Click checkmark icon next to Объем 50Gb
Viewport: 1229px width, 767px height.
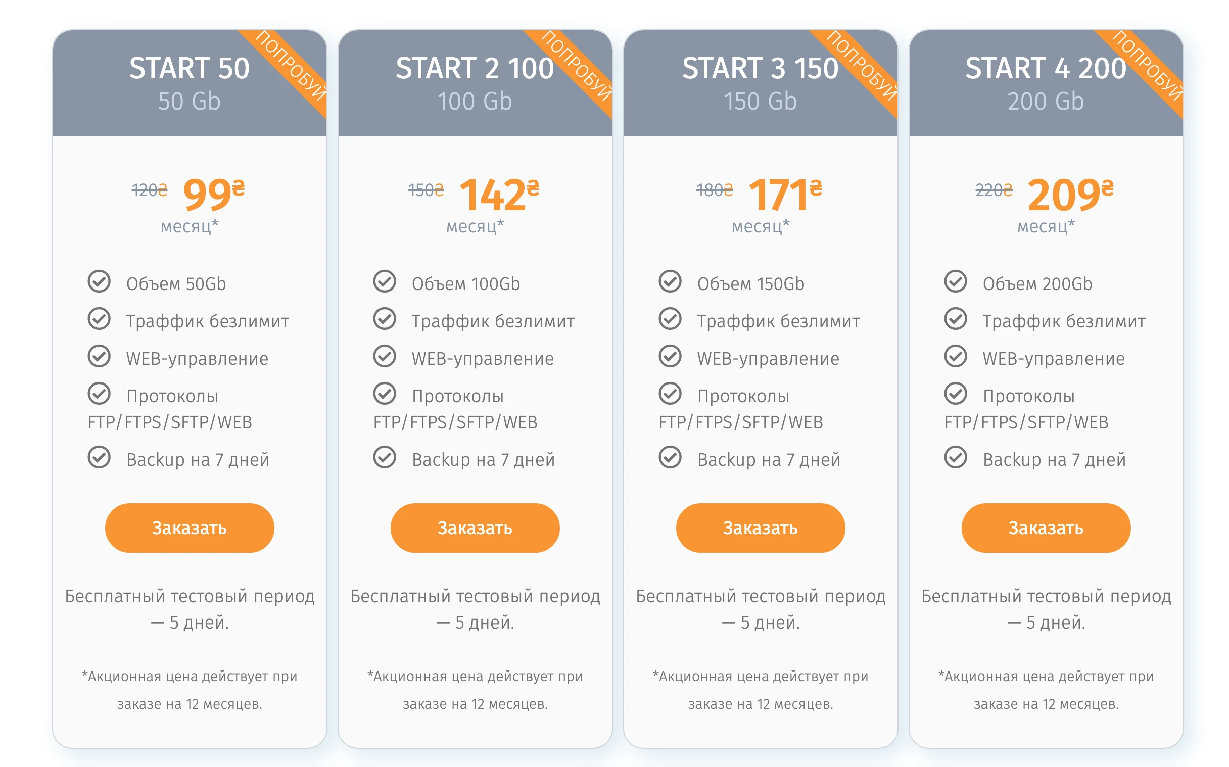pos(99,281)
